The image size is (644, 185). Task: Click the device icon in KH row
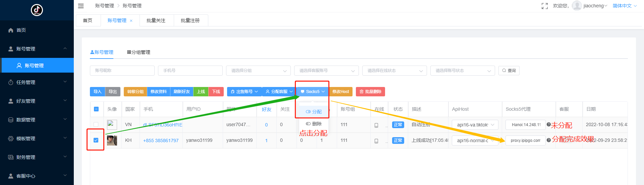[376, 141]
